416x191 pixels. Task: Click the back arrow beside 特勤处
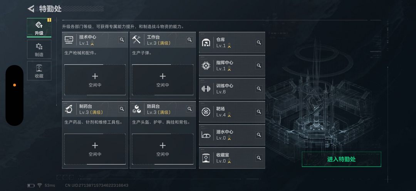[x=31, y=8]
